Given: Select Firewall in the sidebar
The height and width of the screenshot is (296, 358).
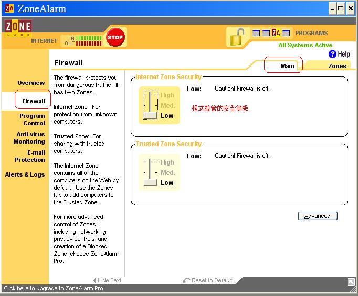Looking at the screenshot, I should (x=34, y=101).
